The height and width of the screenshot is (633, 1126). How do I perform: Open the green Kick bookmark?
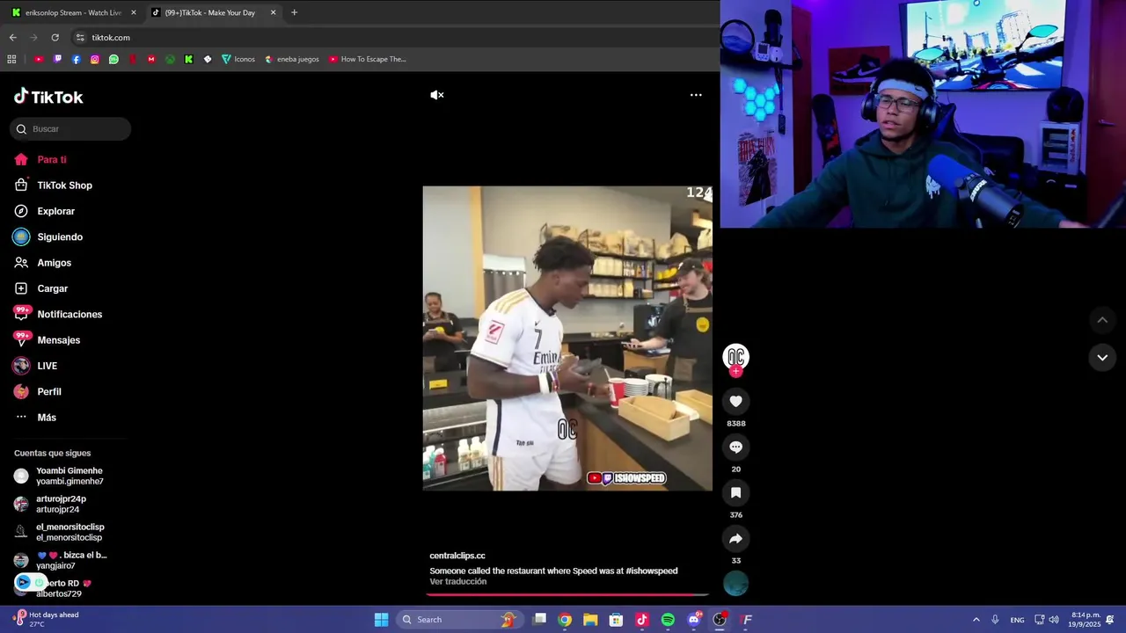pyautogui.click(x=188, y=59)
